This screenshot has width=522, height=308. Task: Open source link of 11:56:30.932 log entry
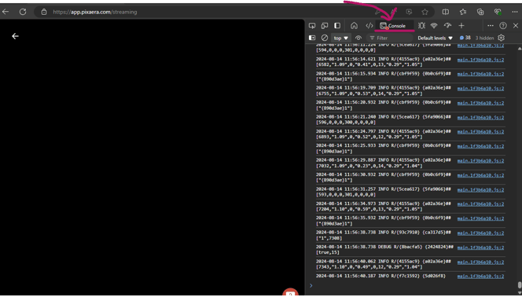[480, 175]
